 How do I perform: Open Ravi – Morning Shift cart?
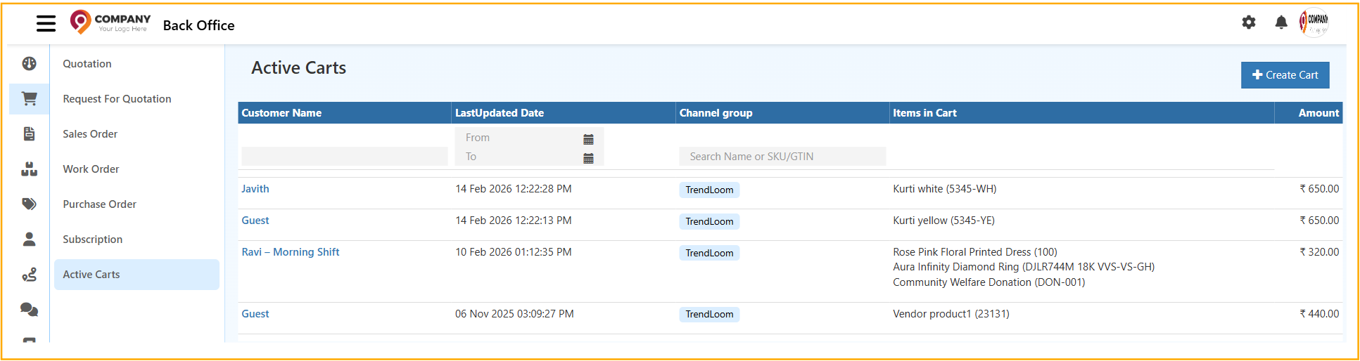[290, 252]
